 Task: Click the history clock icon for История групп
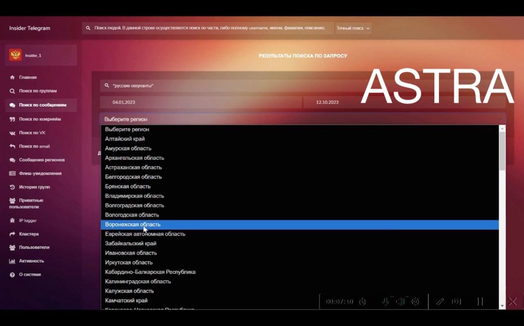click(12, 187)
